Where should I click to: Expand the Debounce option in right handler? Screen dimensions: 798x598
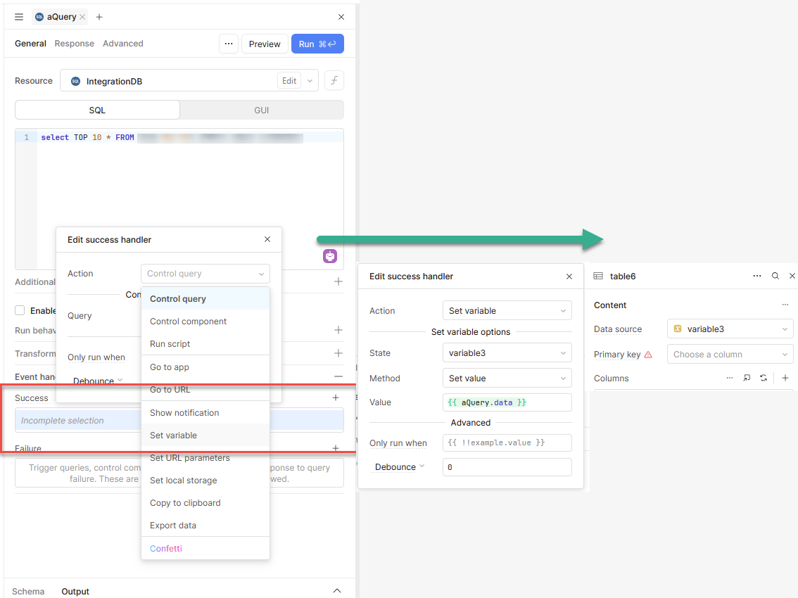point(400,466)
